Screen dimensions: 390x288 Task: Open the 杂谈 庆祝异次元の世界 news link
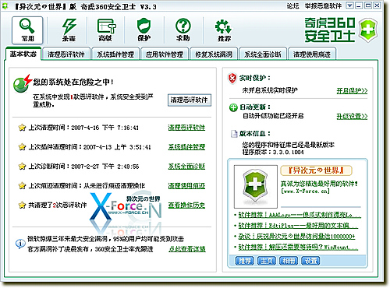click(x=296, y=237)
